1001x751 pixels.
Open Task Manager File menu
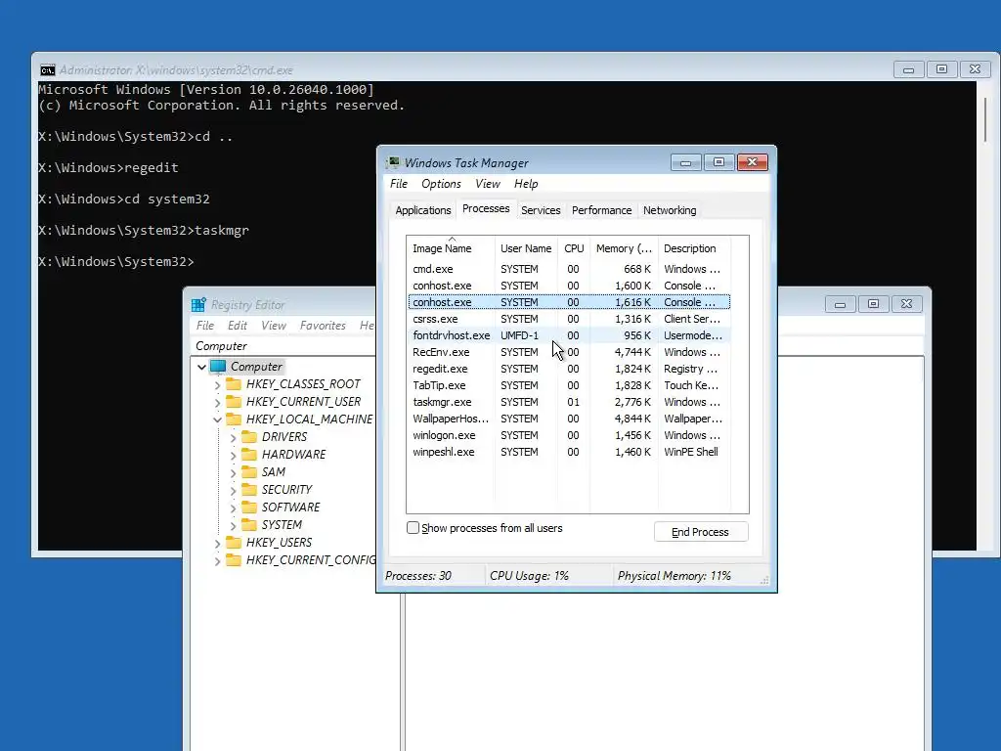399,184
